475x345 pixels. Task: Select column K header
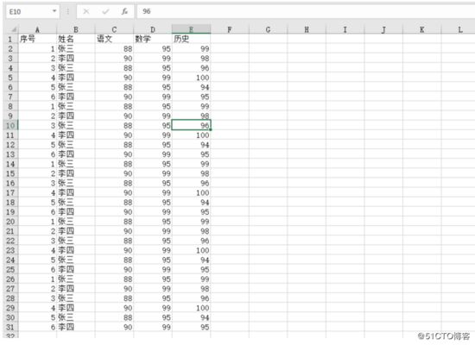point(422,29)
